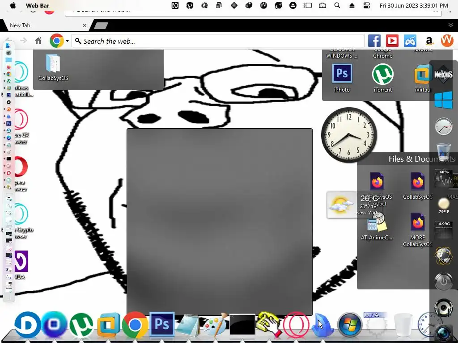Screen dimensions: 458x343
Task: Open the iVirtual desktop shortcut
Action: click(423, 78)
